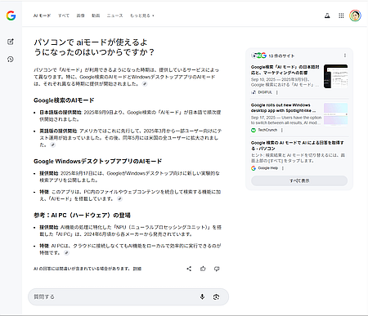The height and width of the screenshot is (316, 368).
Task: Click the source link icon after the intro paragraph
Action: (x=145, y=84)
